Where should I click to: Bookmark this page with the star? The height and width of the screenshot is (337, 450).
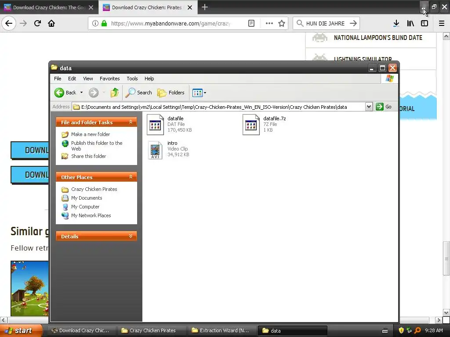(282, 23)
